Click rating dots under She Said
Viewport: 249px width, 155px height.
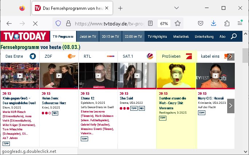125,108
